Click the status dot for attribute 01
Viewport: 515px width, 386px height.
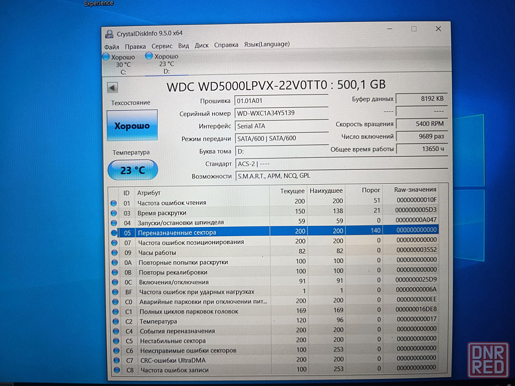pyautogui.click(x=114, y=203)
